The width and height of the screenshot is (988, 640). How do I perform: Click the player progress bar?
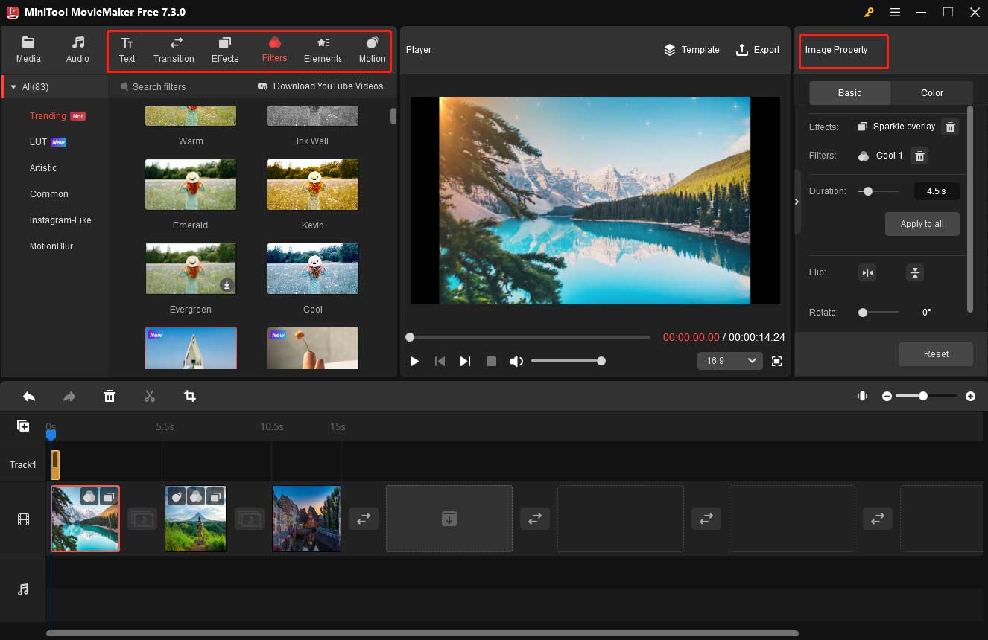(x=529, y=337)
